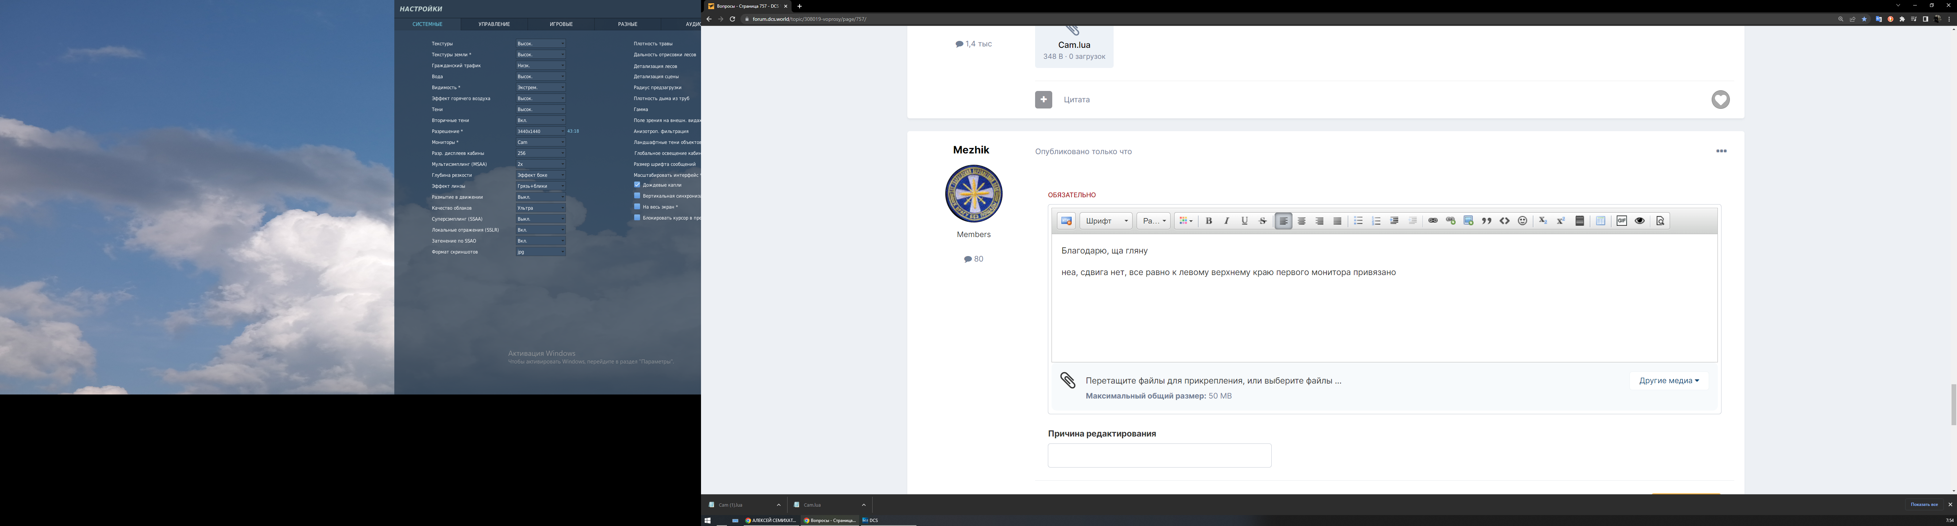Open Текстуры dropdown in DCS settings
The height and width of the screenshot is (526, 1957).
click(541, 43)
